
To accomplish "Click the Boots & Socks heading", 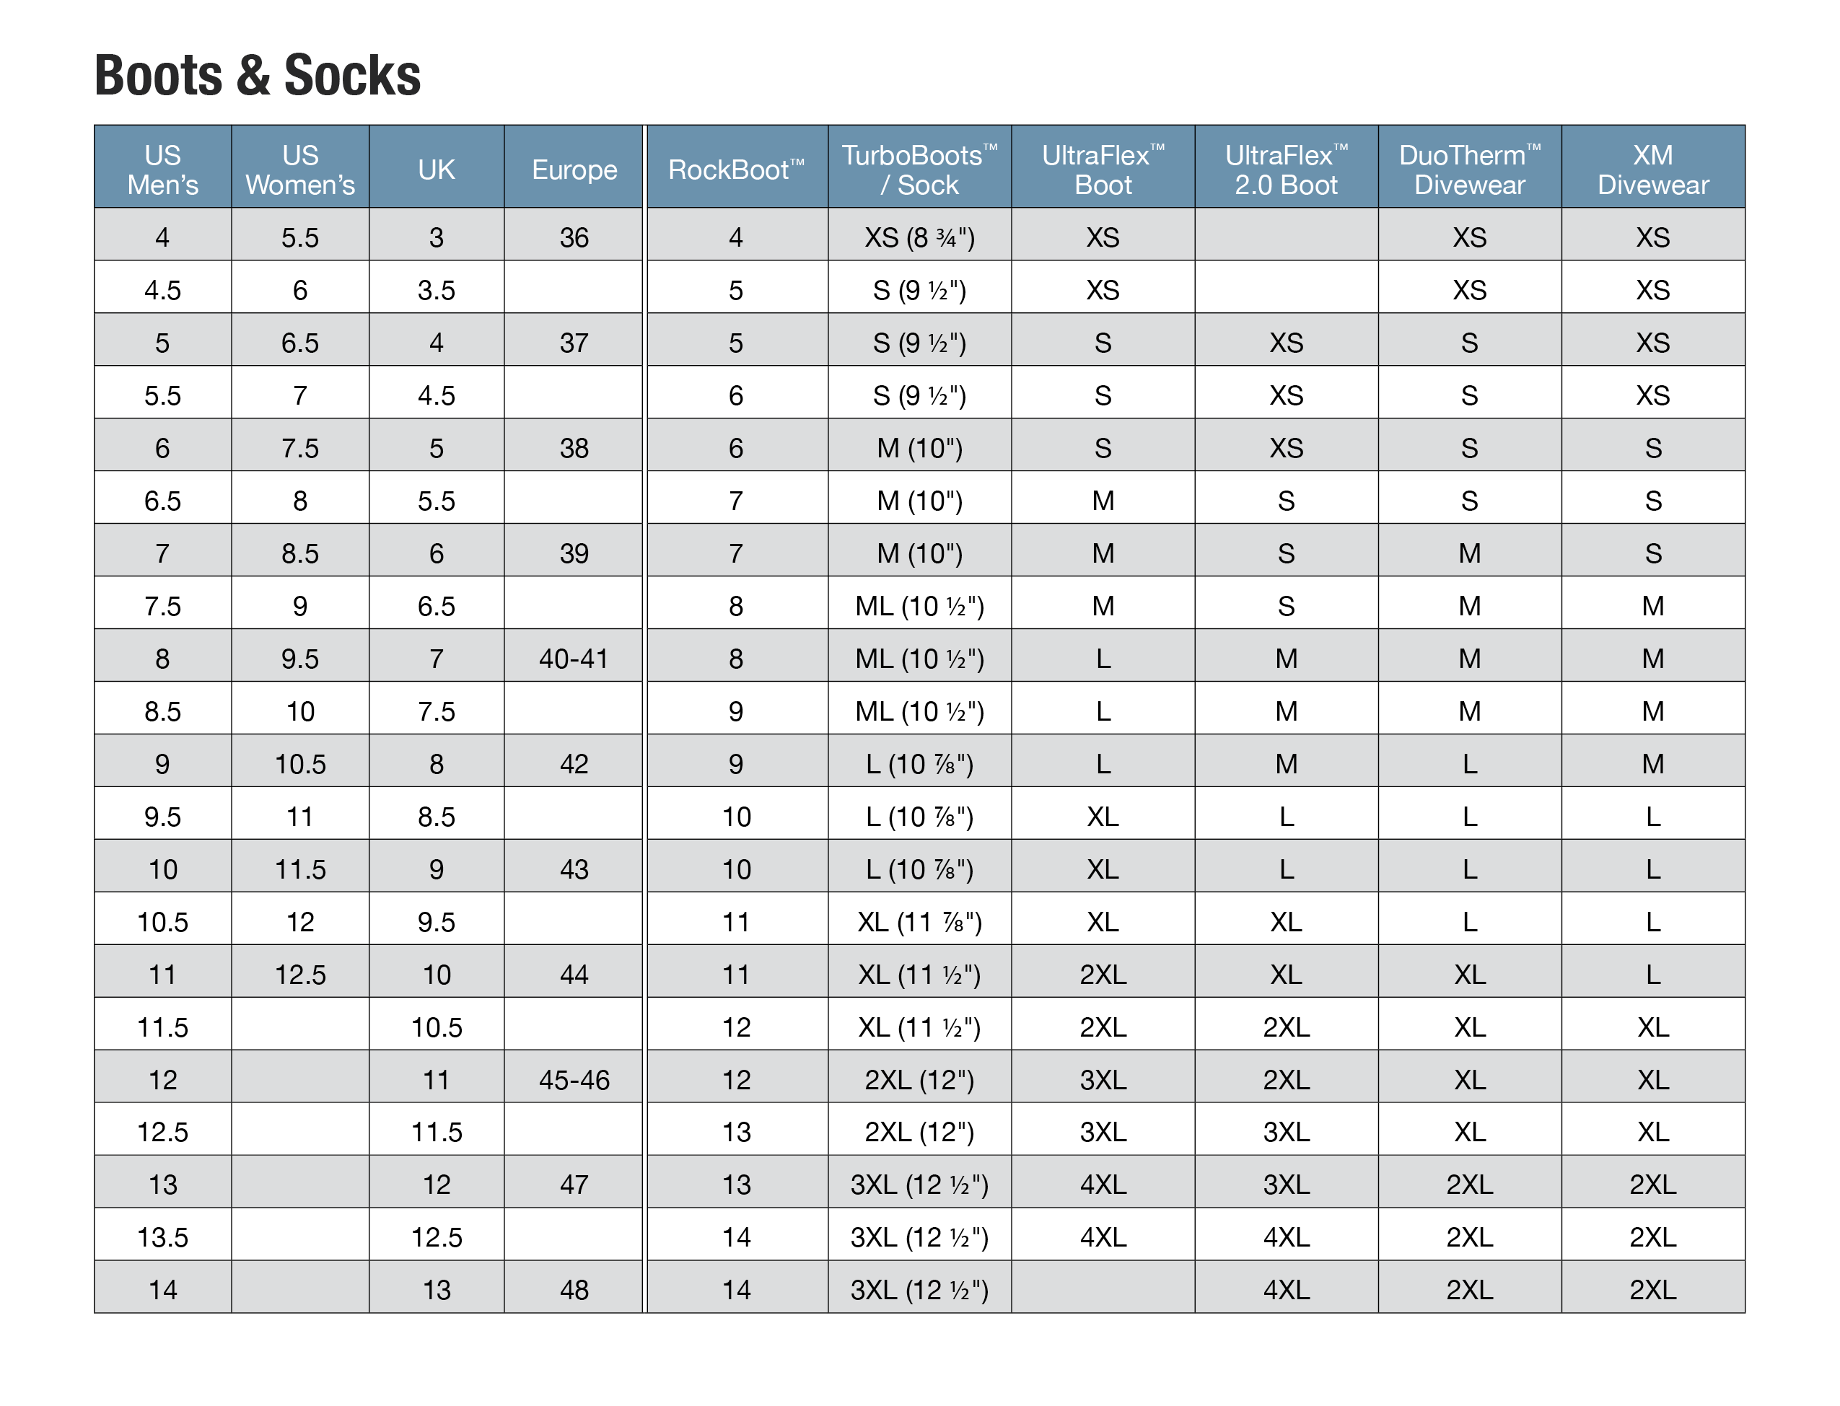I will [x=257, y=75].
